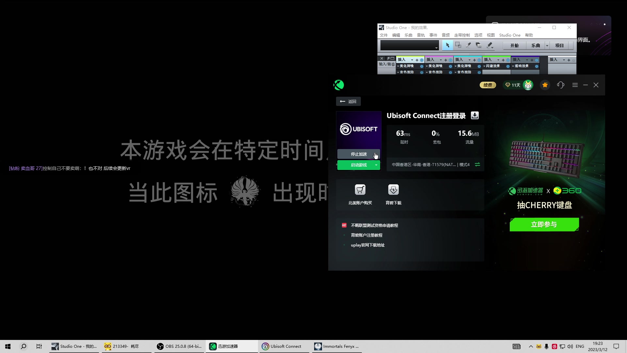Open insert dropdown on green channel
Screen dimensions: 627x353
click(498, 60)
